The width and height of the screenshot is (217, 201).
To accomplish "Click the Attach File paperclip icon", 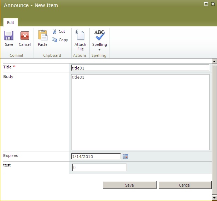I will coord(80,35).
